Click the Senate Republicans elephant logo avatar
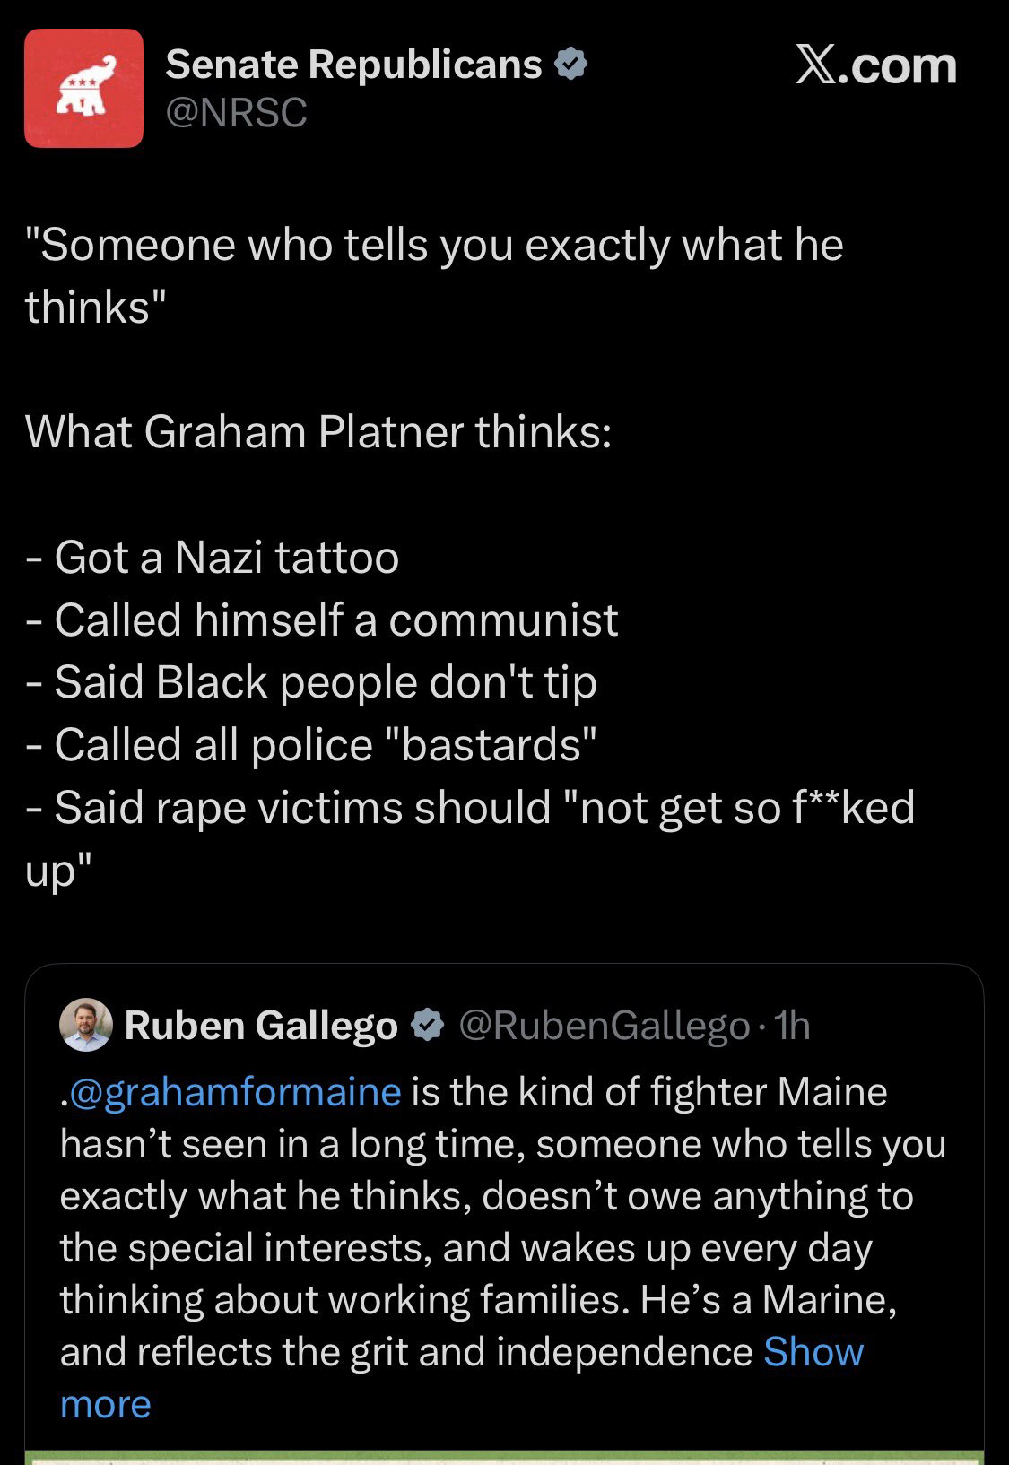Image resolution: width=1009 pixels, height=1465 pixels. tap(83, 88)
